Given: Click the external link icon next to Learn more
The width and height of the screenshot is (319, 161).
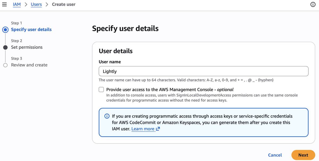Looking at the screenshot, I should click(158, 128).
